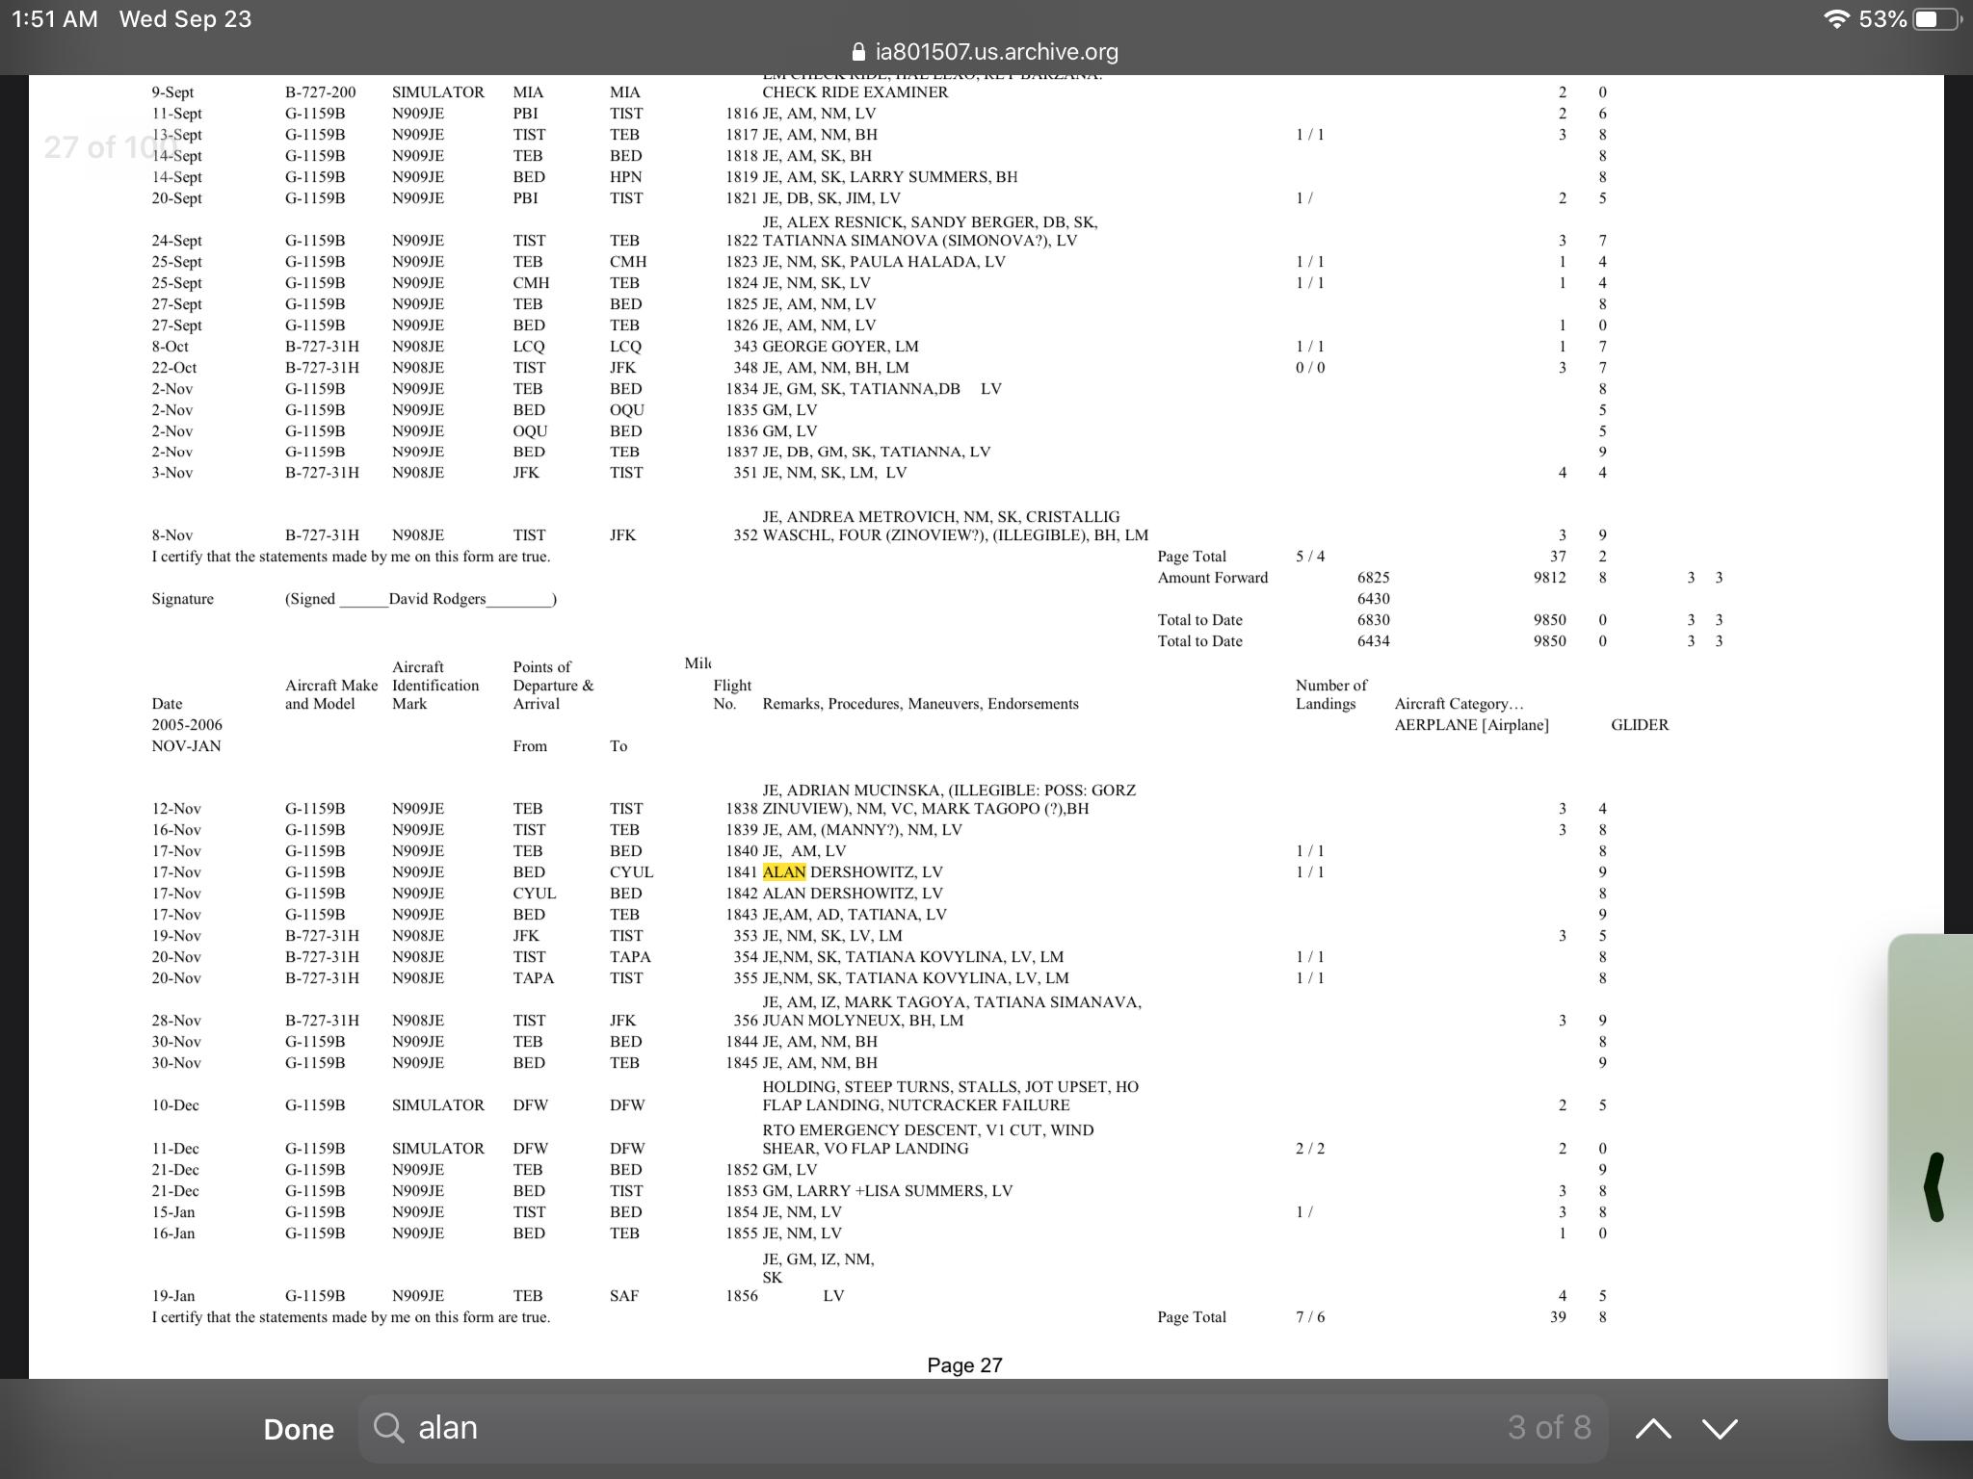Tap 'SAF' destination in 19-Jan row
The height and width of the screenshot is (1479, 1973).
click(624, 1296)
